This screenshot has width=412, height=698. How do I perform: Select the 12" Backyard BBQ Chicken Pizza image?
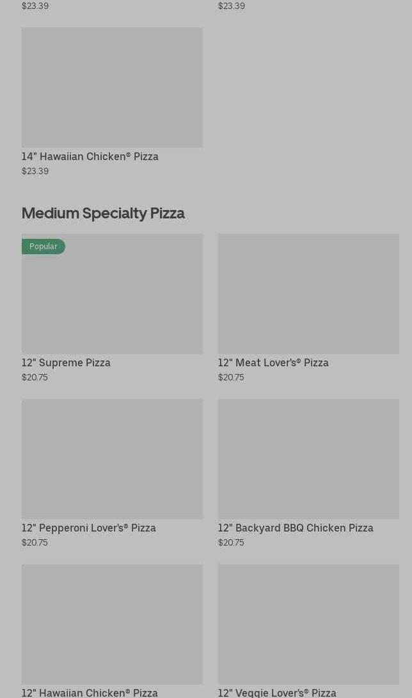(308, 459)
